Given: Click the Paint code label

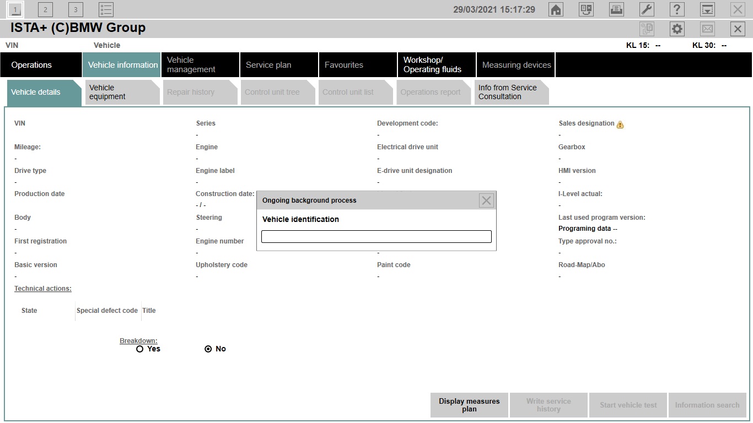Looking at the screenshot, I should click(394, 265).
